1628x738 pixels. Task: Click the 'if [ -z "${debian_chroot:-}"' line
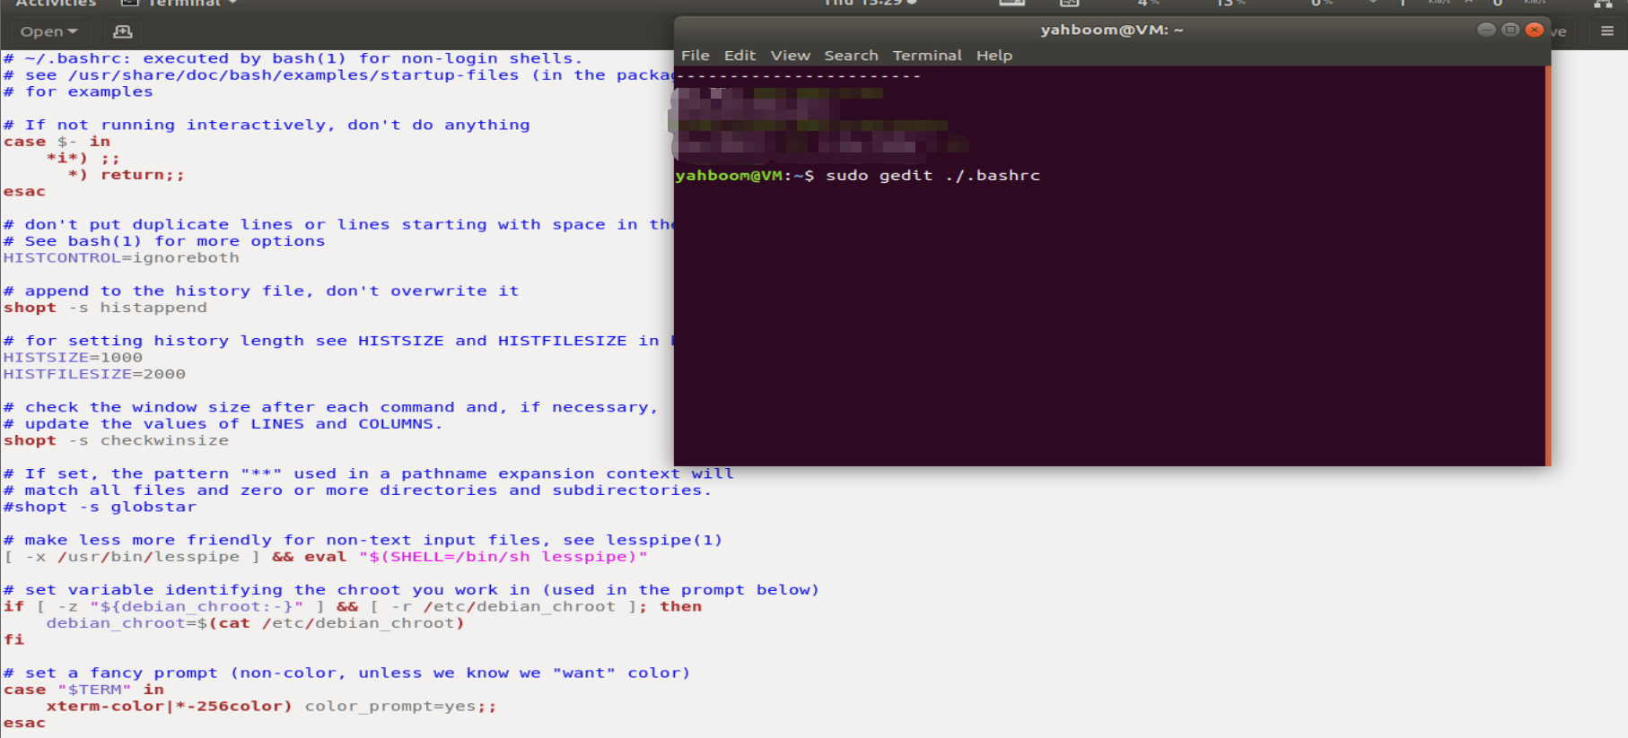(353, 607)
